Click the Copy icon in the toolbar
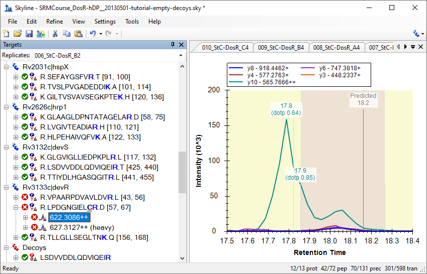This screenshot has width=427, height=274. [x=66, y=34]
